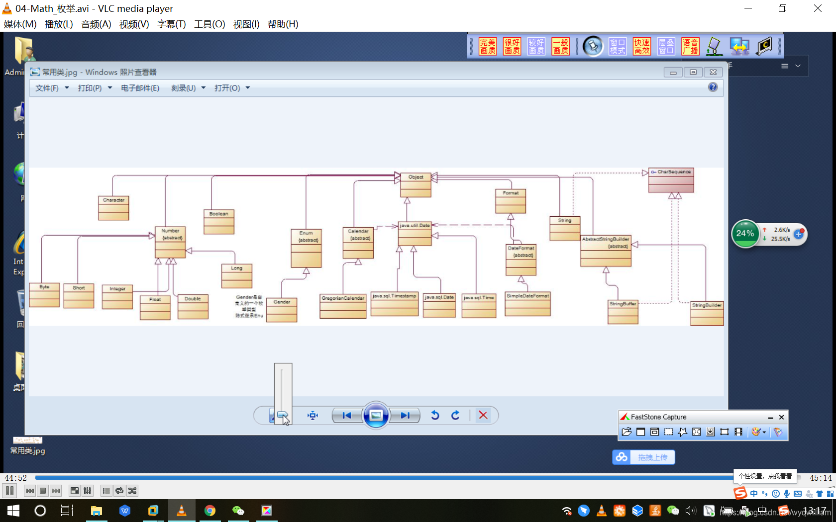
Task: Open VLC extended settings equalizer
Action: point(88,491)
